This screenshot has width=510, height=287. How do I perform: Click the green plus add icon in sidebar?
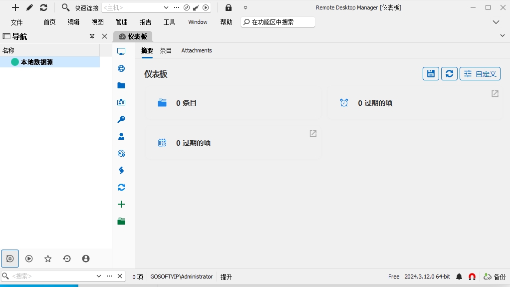(121, 204)
